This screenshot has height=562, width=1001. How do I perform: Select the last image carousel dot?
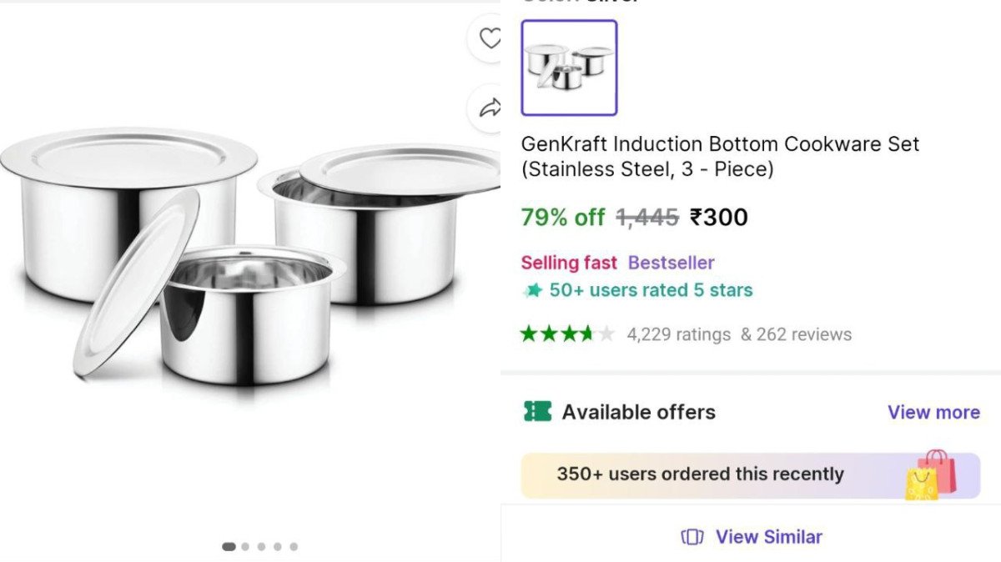point(293,547)
